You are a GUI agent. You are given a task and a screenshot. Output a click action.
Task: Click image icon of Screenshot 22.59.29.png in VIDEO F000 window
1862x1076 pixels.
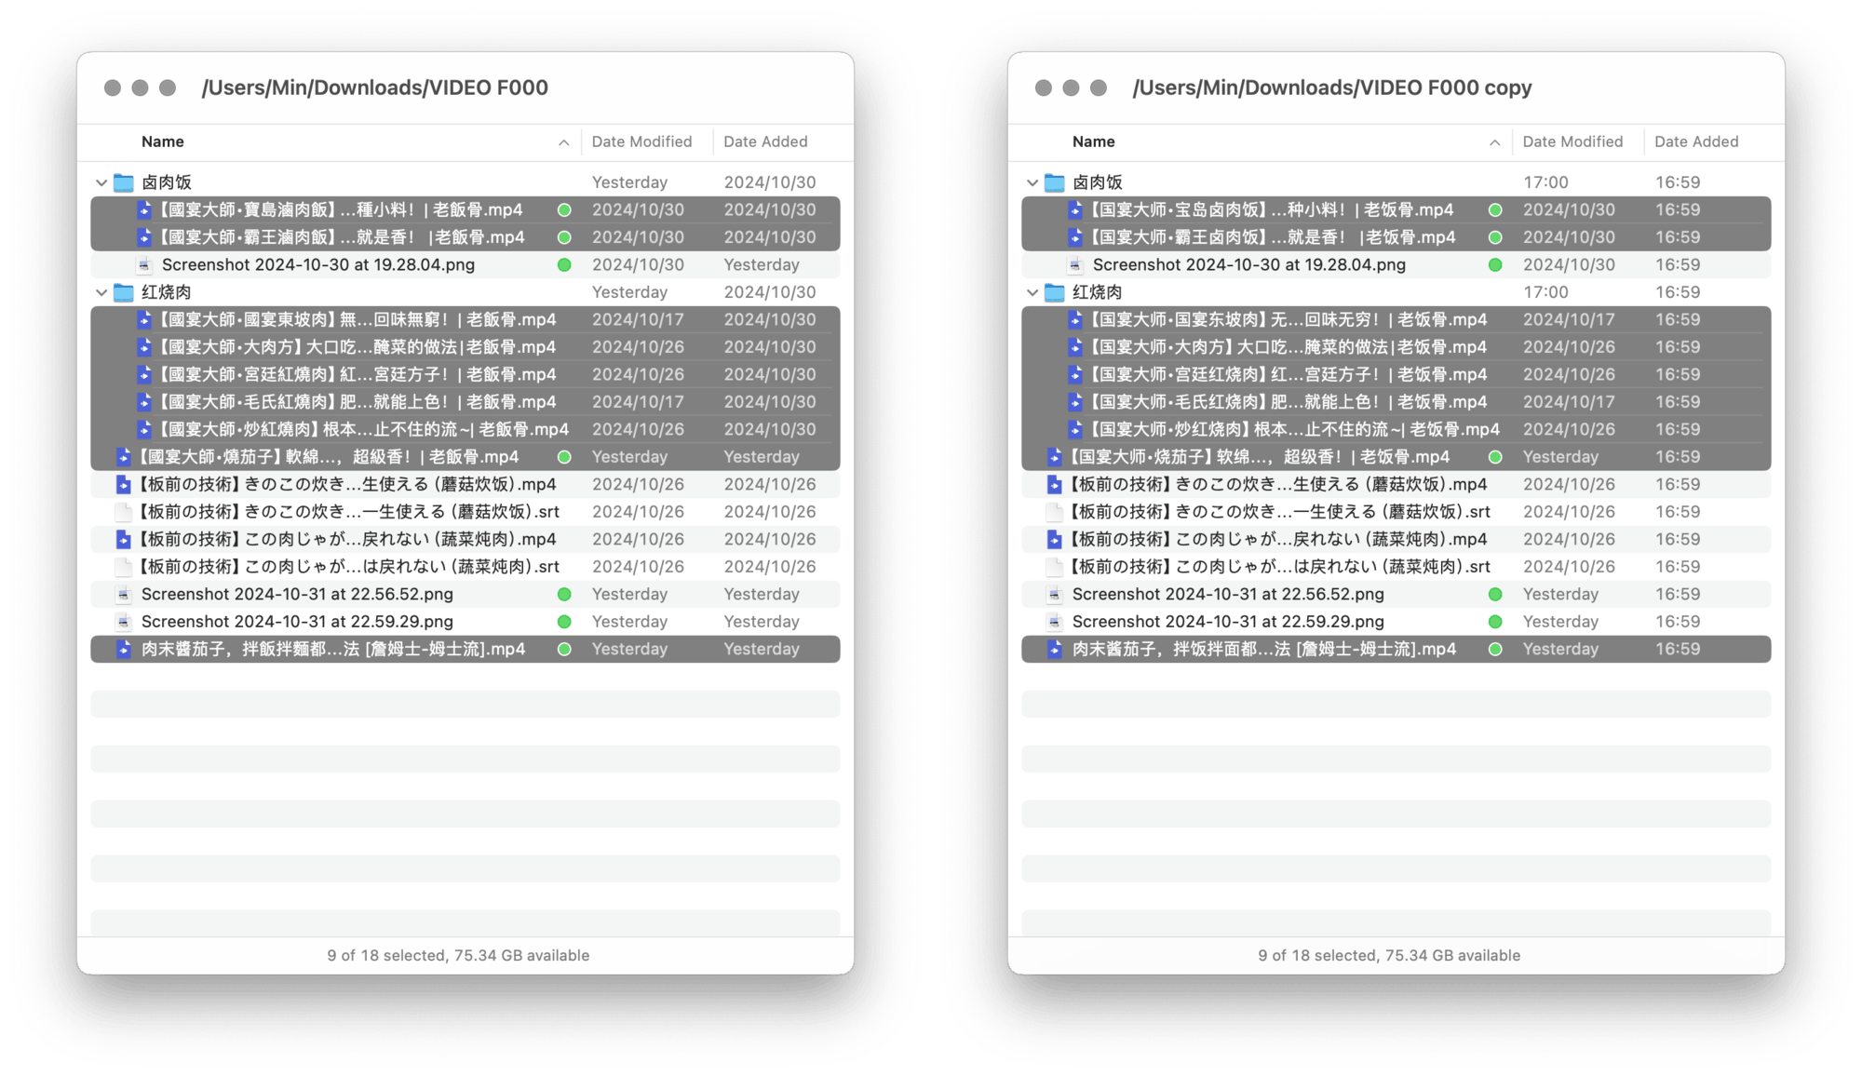point(123,622)
